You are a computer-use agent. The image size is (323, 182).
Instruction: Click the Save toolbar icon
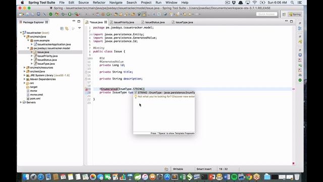pyautogui.click(x=27, y=14)
